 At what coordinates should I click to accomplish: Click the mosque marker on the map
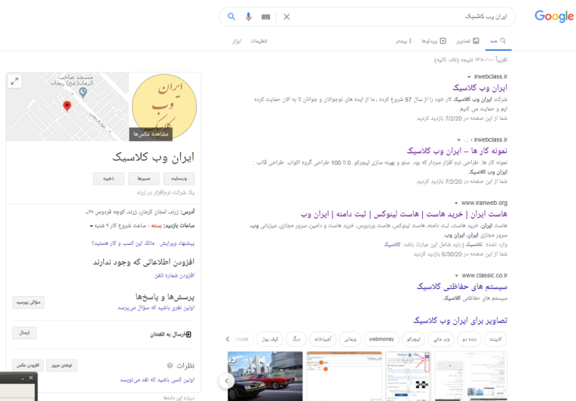point(83,92)
